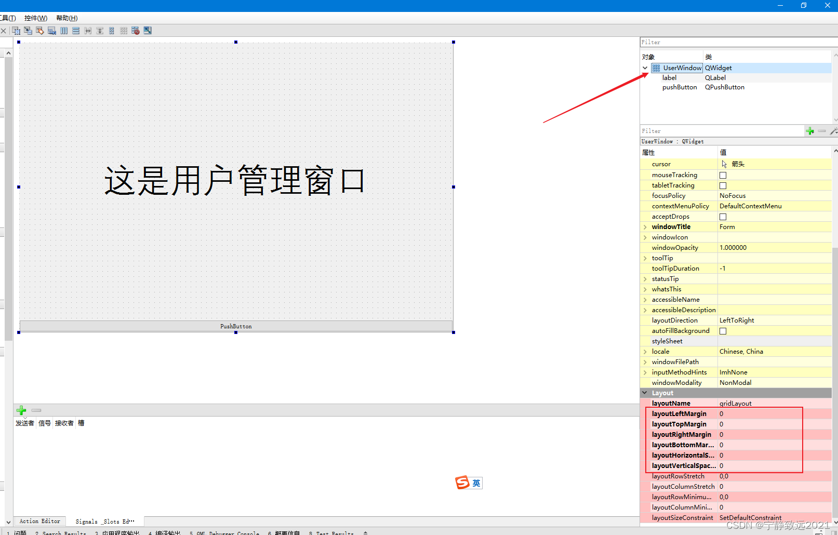Image resolution: width=838 pixels, height=535 pixels.
Task: Collapse the UserWindow object tree entry
Action: coord(645,68)
